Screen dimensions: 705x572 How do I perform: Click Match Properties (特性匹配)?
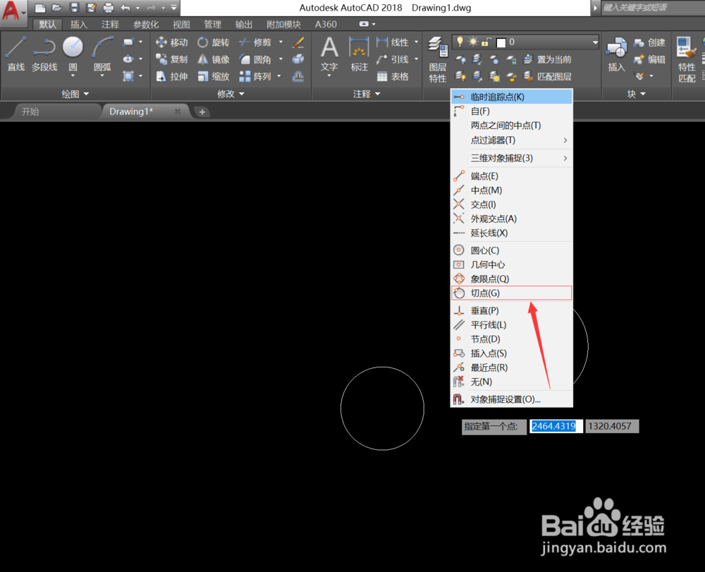coord(687,59)
